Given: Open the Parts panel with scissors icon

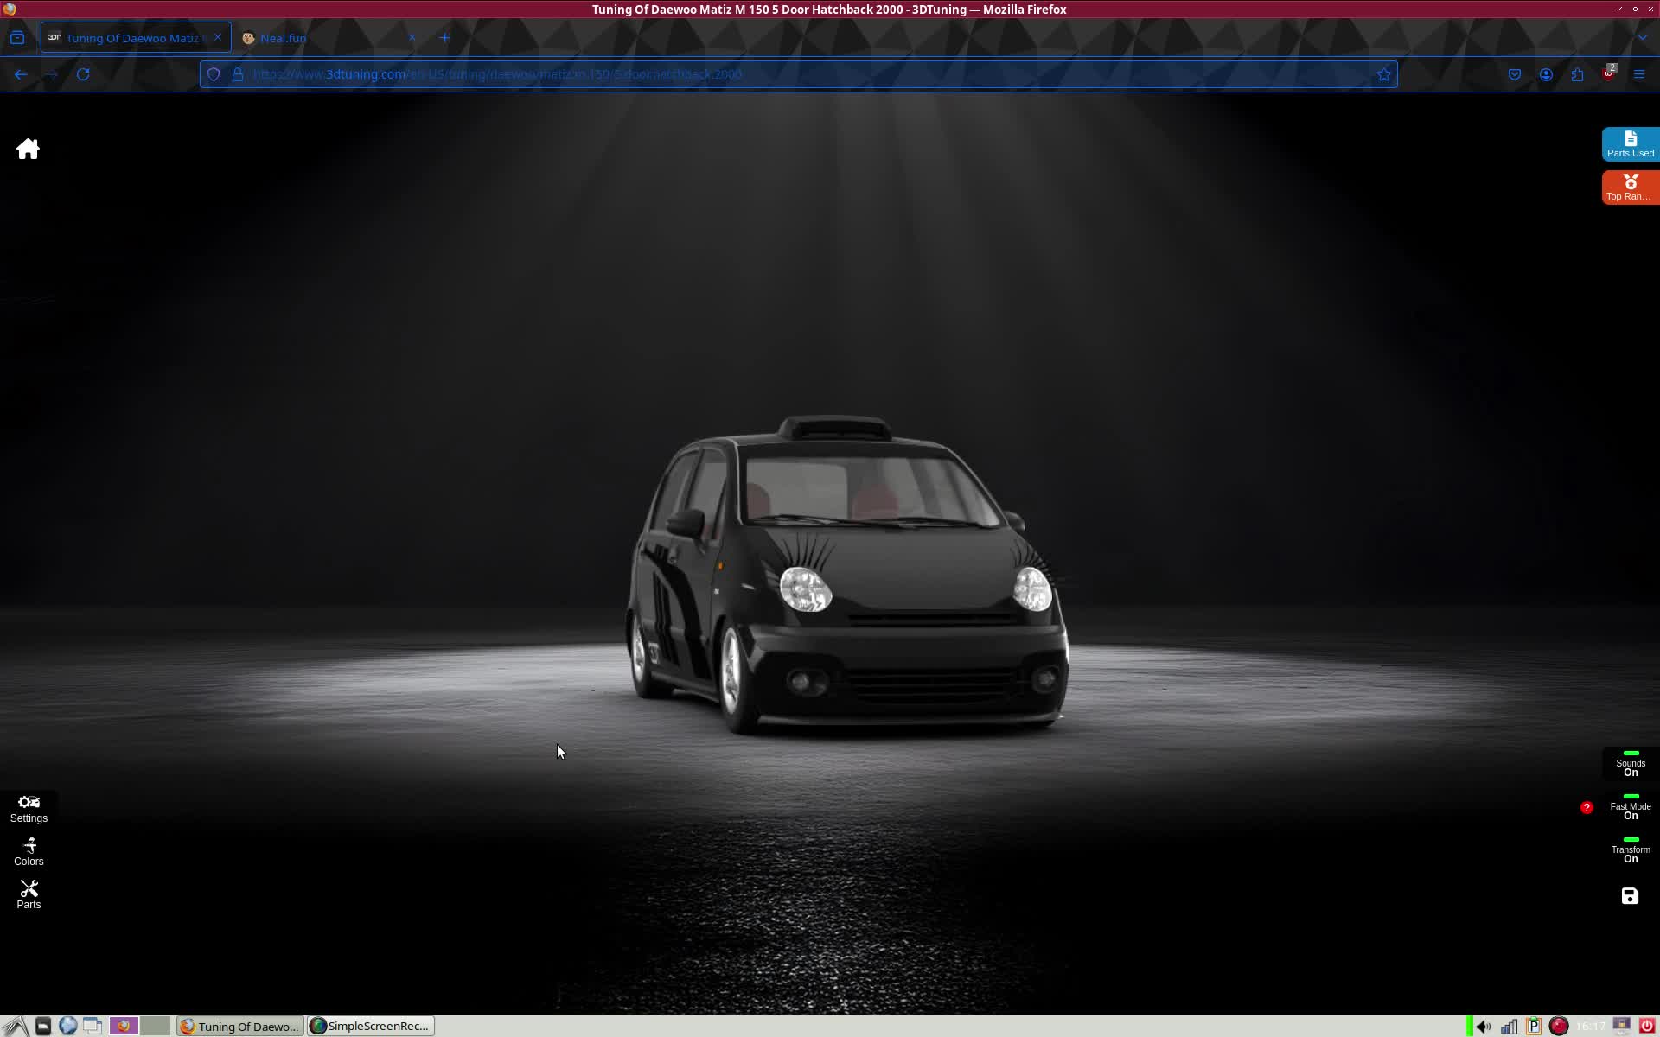Looking at the screenshot, I should pyautogui.click(x=29, y=894).
